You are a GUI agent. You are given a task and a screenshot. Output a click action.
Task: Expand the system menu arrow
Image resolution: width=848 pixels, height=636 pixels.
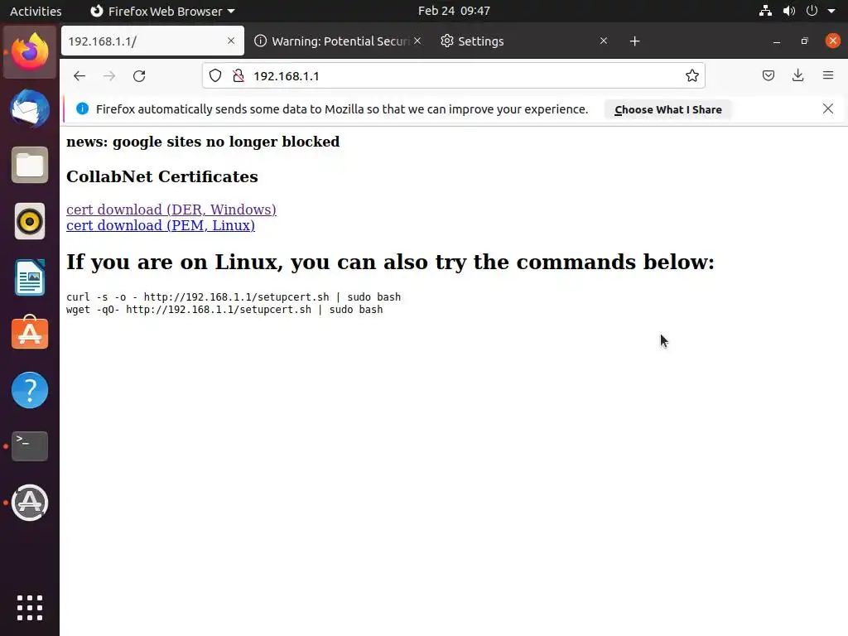point(831,11)
